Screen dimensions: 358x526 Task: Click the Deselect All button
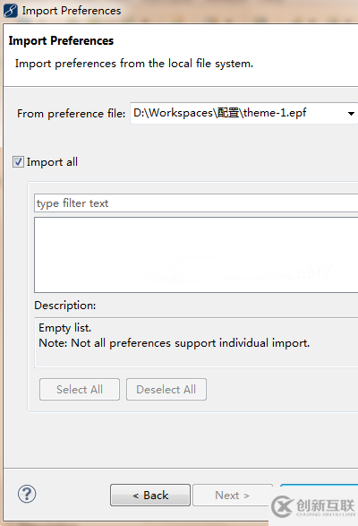[x=166, y=390]
